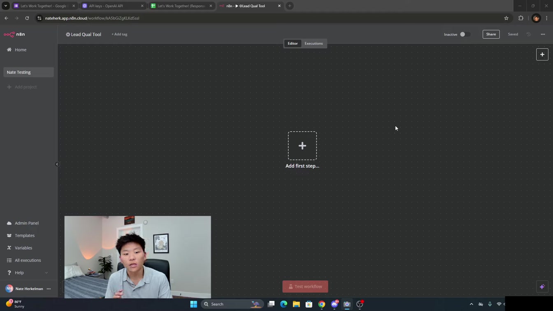This screenshot has height=311, width=553.
Task: Open the weather widget showing 86°F
Action: 15,304
